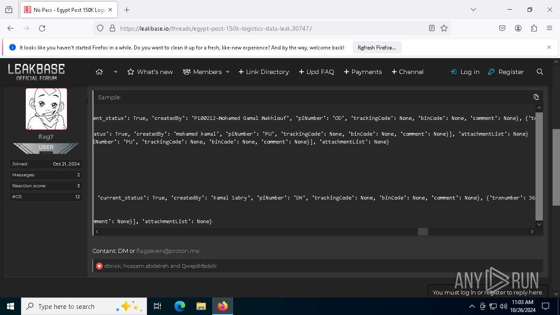Screen dimensions: 560x315
Task: Open Firefox account icon
Action: point(518,28)
